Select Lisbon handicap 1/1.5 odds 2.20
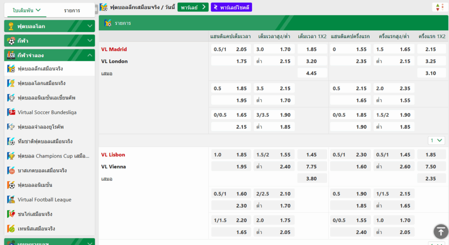 click(x=231, y=220)
